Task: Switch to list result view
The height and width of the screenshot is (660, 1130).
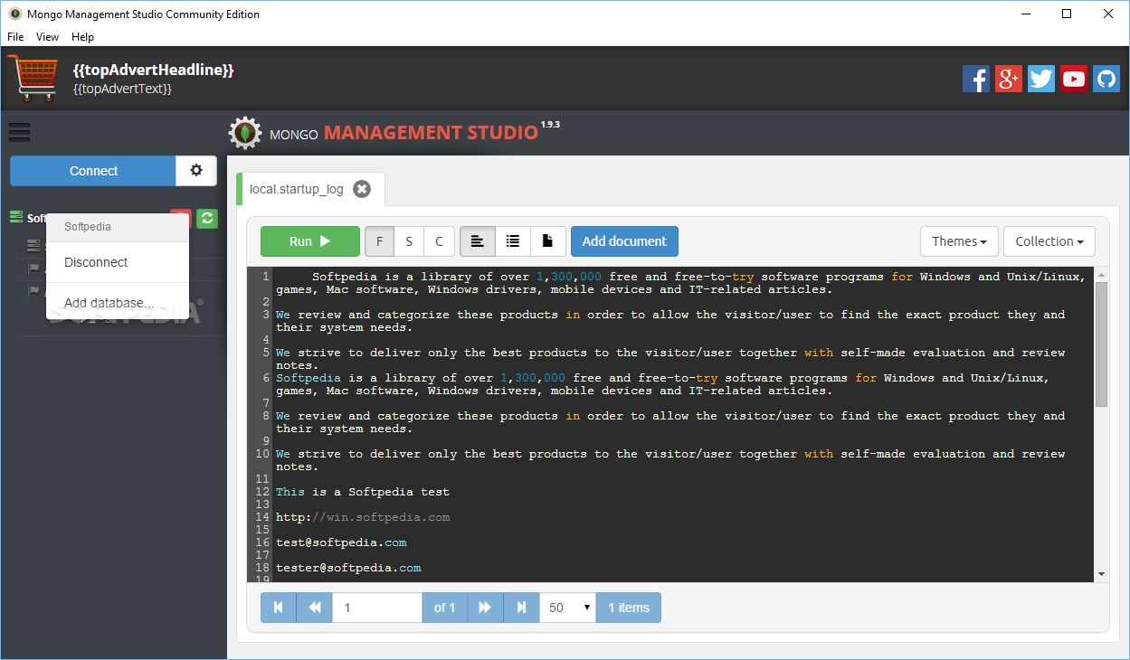Action: tap(513, 241)
